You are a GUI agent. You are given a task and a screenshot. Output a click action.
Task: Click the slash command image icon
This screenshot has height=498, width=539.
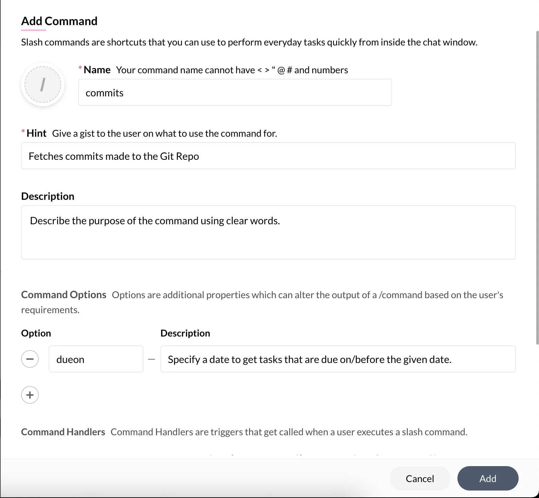[x=43, y=84]
